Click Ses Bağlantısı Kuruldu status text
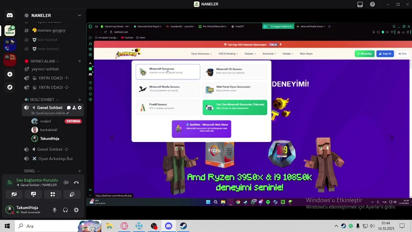Viewport: 412px width, 232px height. pos(37,180)
